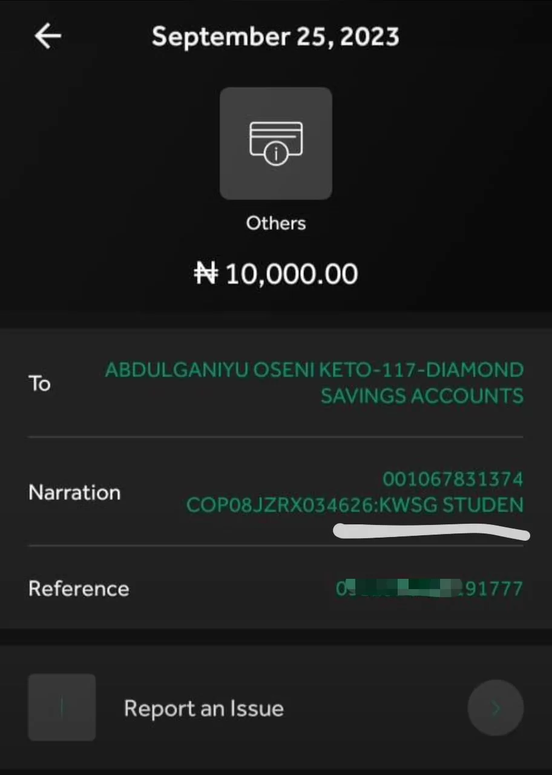Click the Others category card icon
The width and height of the screenshot is (552, 775).
click(x=276, y=143)
